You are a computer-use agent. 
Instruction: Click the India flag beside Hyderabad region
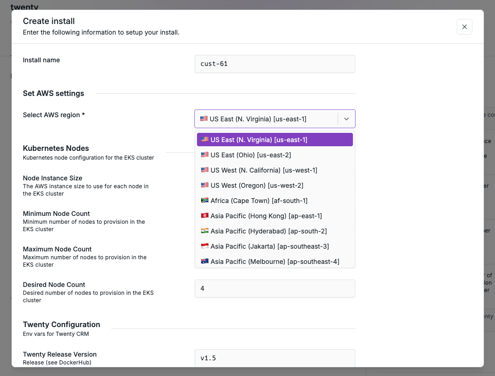[204, 231]
